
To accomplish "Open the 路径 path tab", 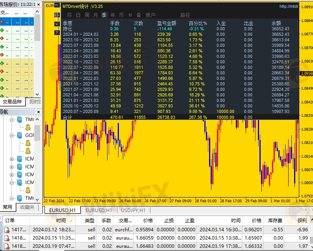I will click(x=185, y=15).
